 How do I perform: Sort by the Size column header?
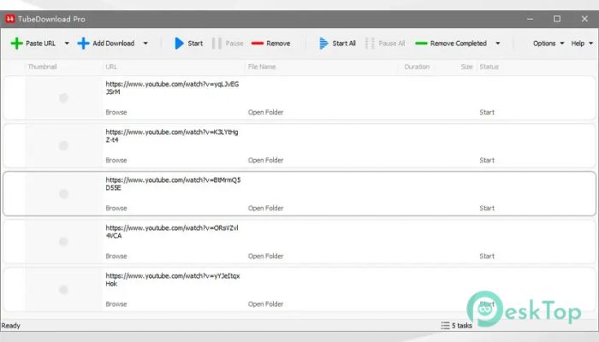pyautogui.click(x=467, y=67)
